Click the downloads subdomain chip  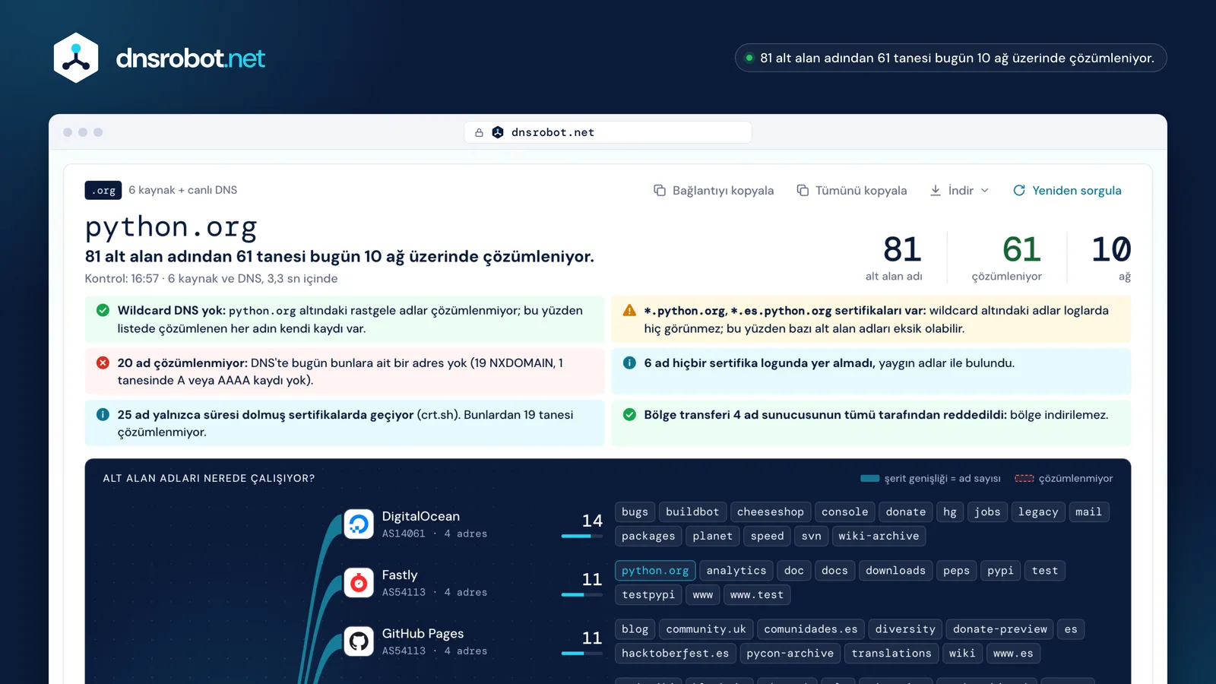[896, 571]
